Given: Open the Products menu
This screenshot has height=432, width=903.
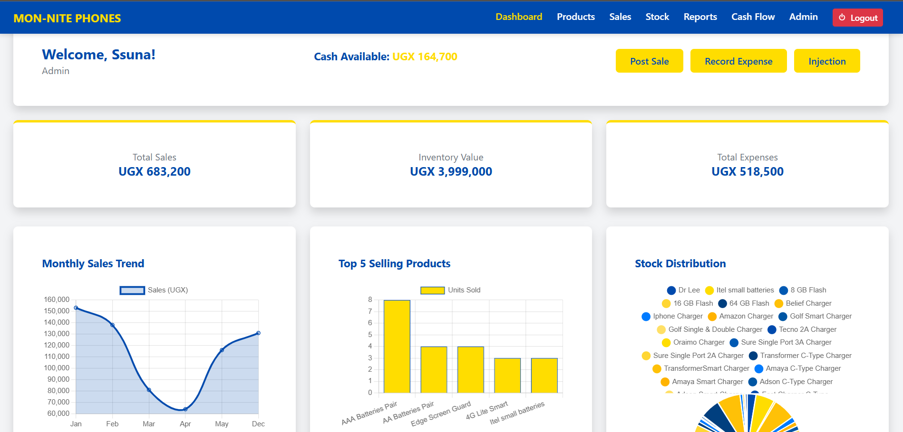Looking at the screenshot, I should point(575,17).
